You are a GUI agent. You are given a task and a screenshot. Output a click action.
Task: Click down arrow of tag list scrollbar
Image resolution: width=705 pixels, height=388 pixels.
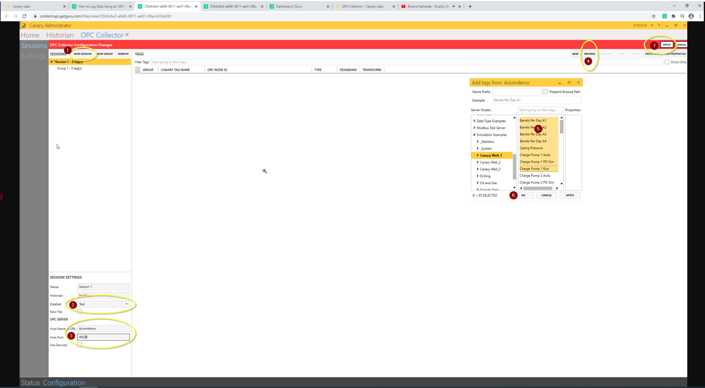(x=561, y=183)
